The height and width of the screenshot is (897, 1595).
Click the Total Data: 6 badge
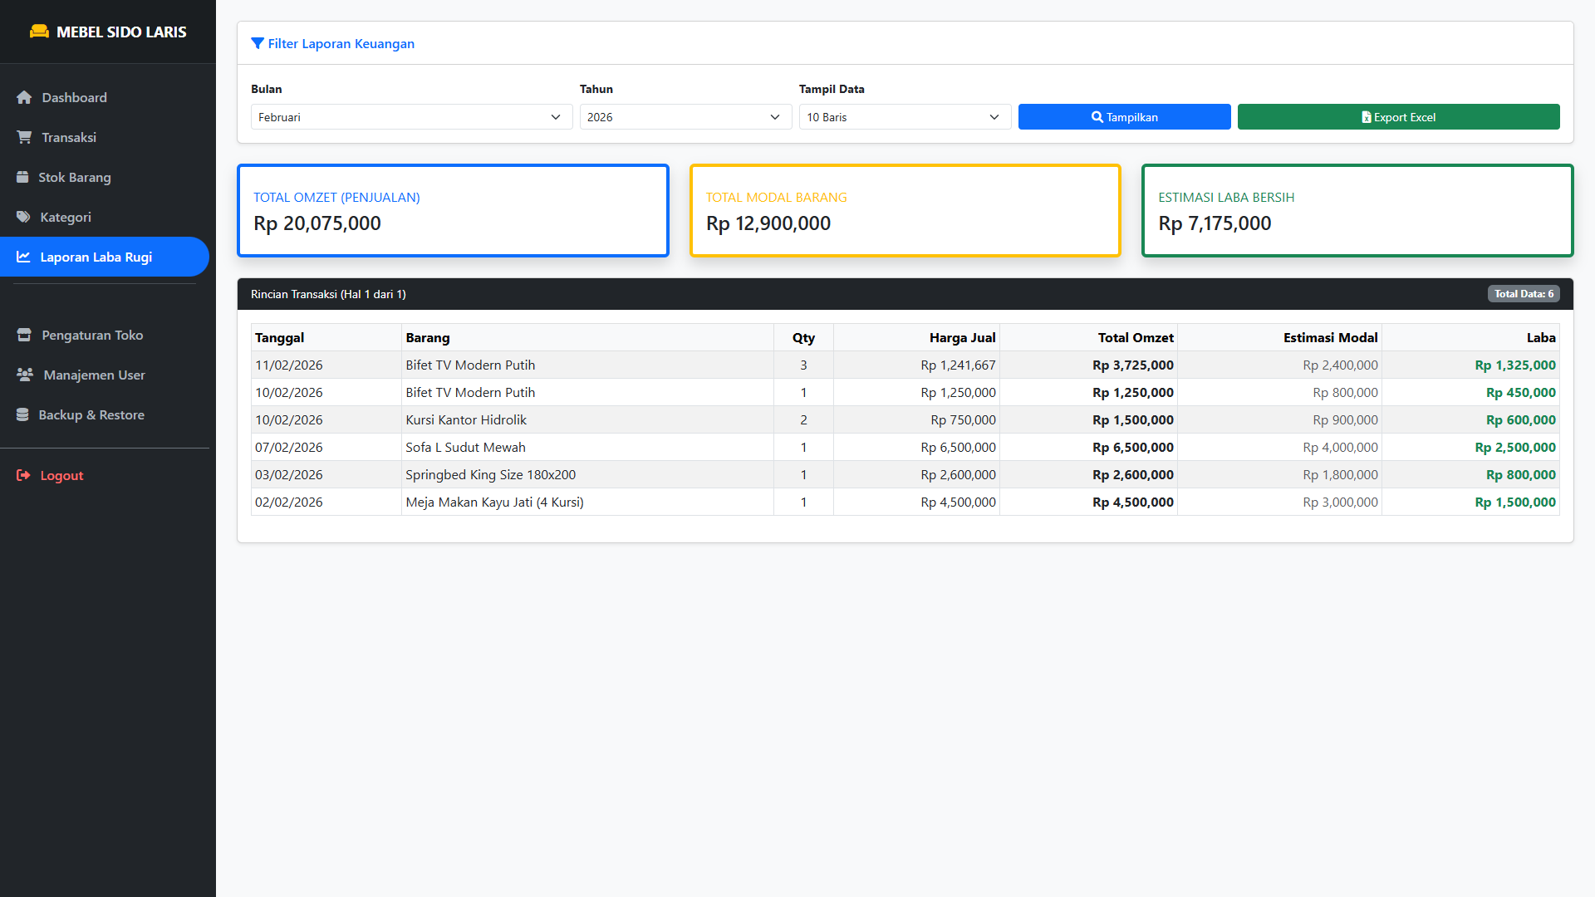point(1523,294)
